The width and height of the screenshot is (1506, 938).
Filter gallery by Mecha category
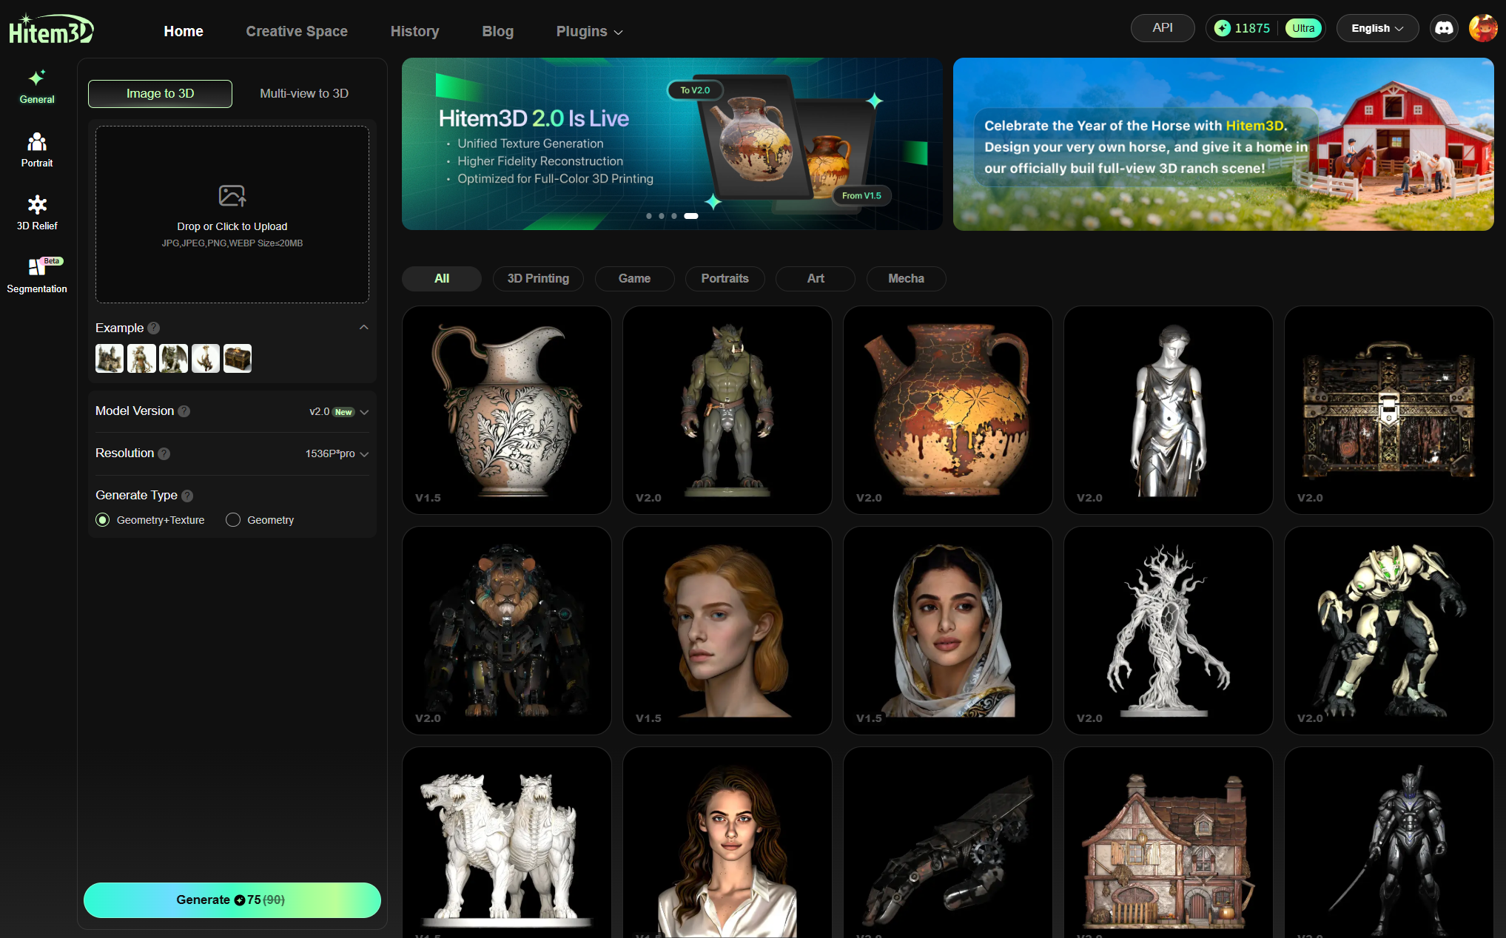905,278
